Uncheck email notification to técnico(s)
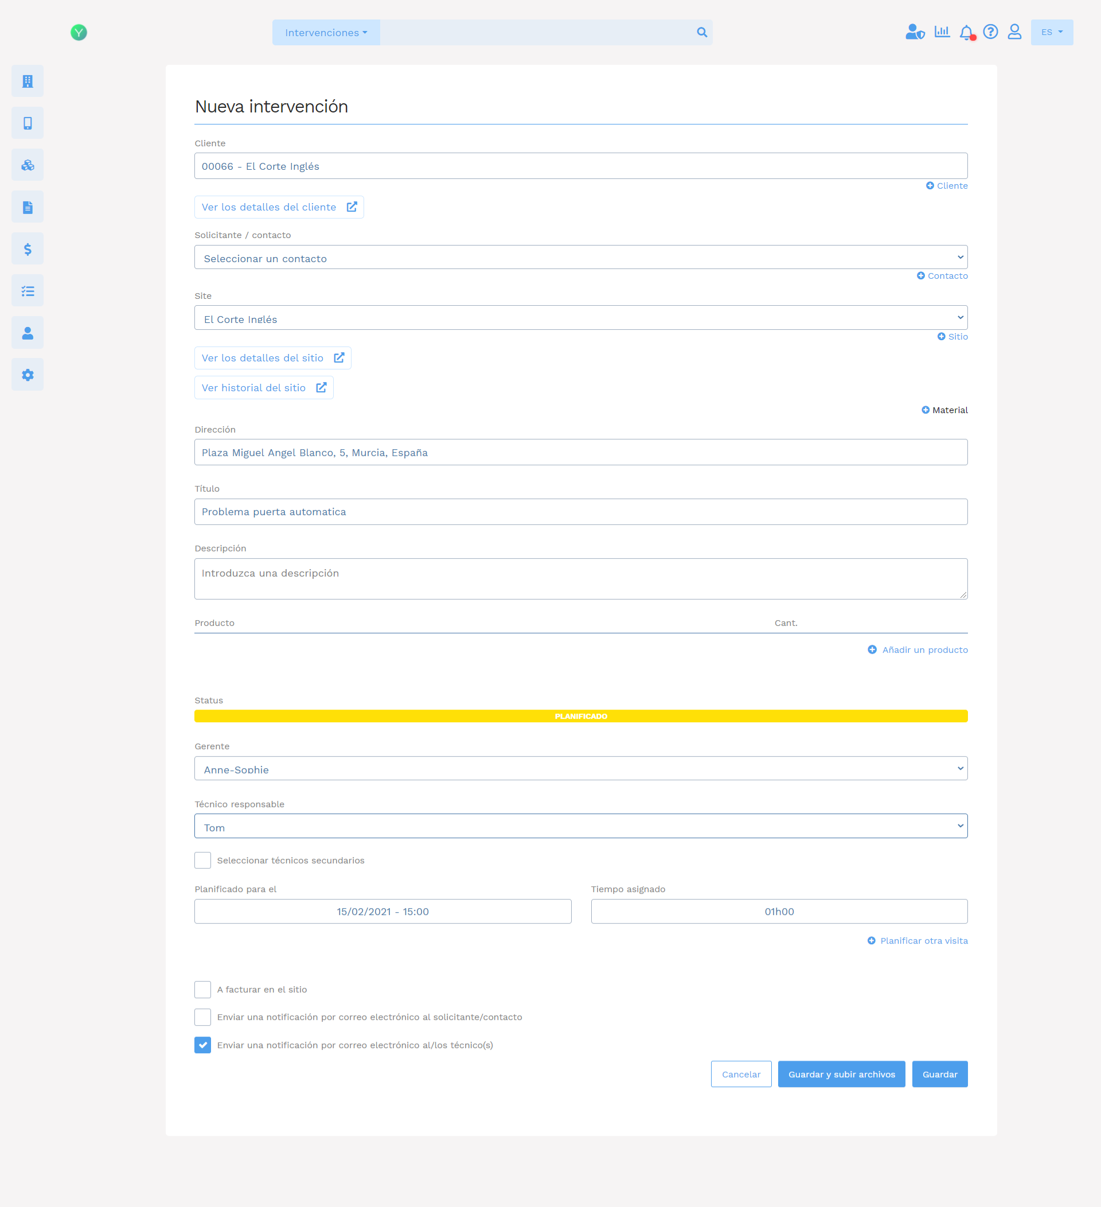The width and height of the screenshot is (1101, 1207). (x=203, y=1045)
